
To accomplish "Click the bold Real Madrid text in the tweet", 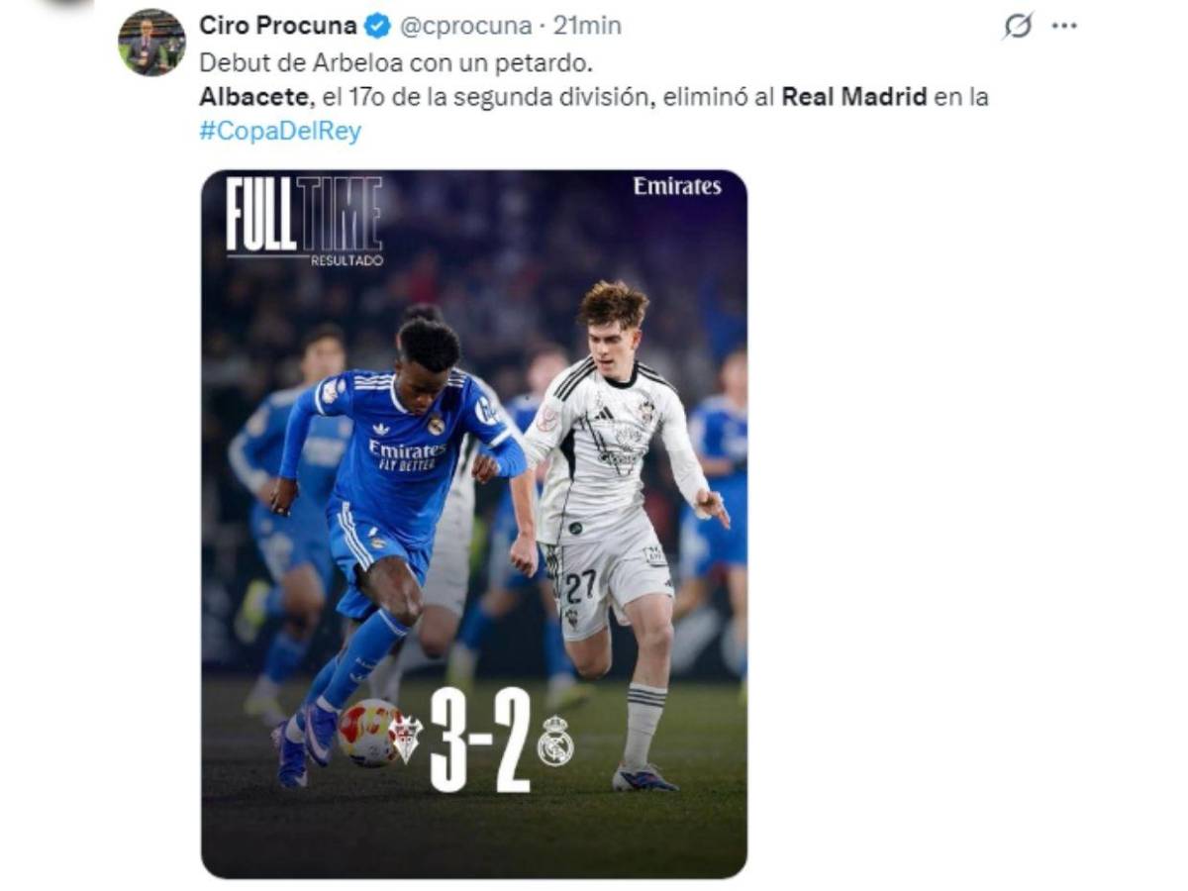I will tap(853, 97).
